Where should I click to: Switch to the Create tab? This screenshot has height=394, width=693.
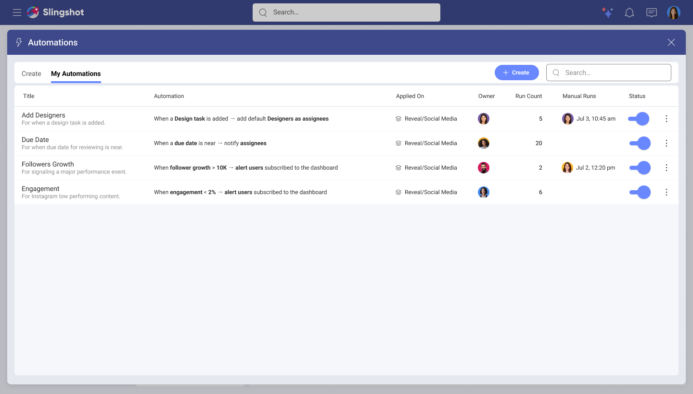(31, 74)
